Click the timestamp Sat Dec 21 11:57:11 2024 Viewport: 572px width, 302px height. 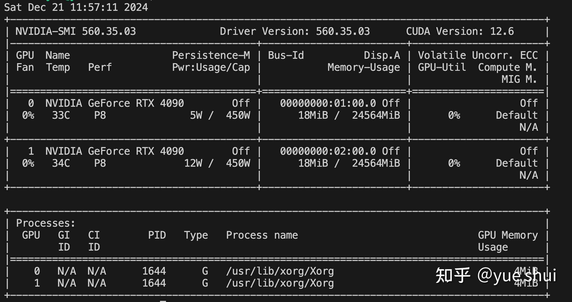[x=76, y=7]
